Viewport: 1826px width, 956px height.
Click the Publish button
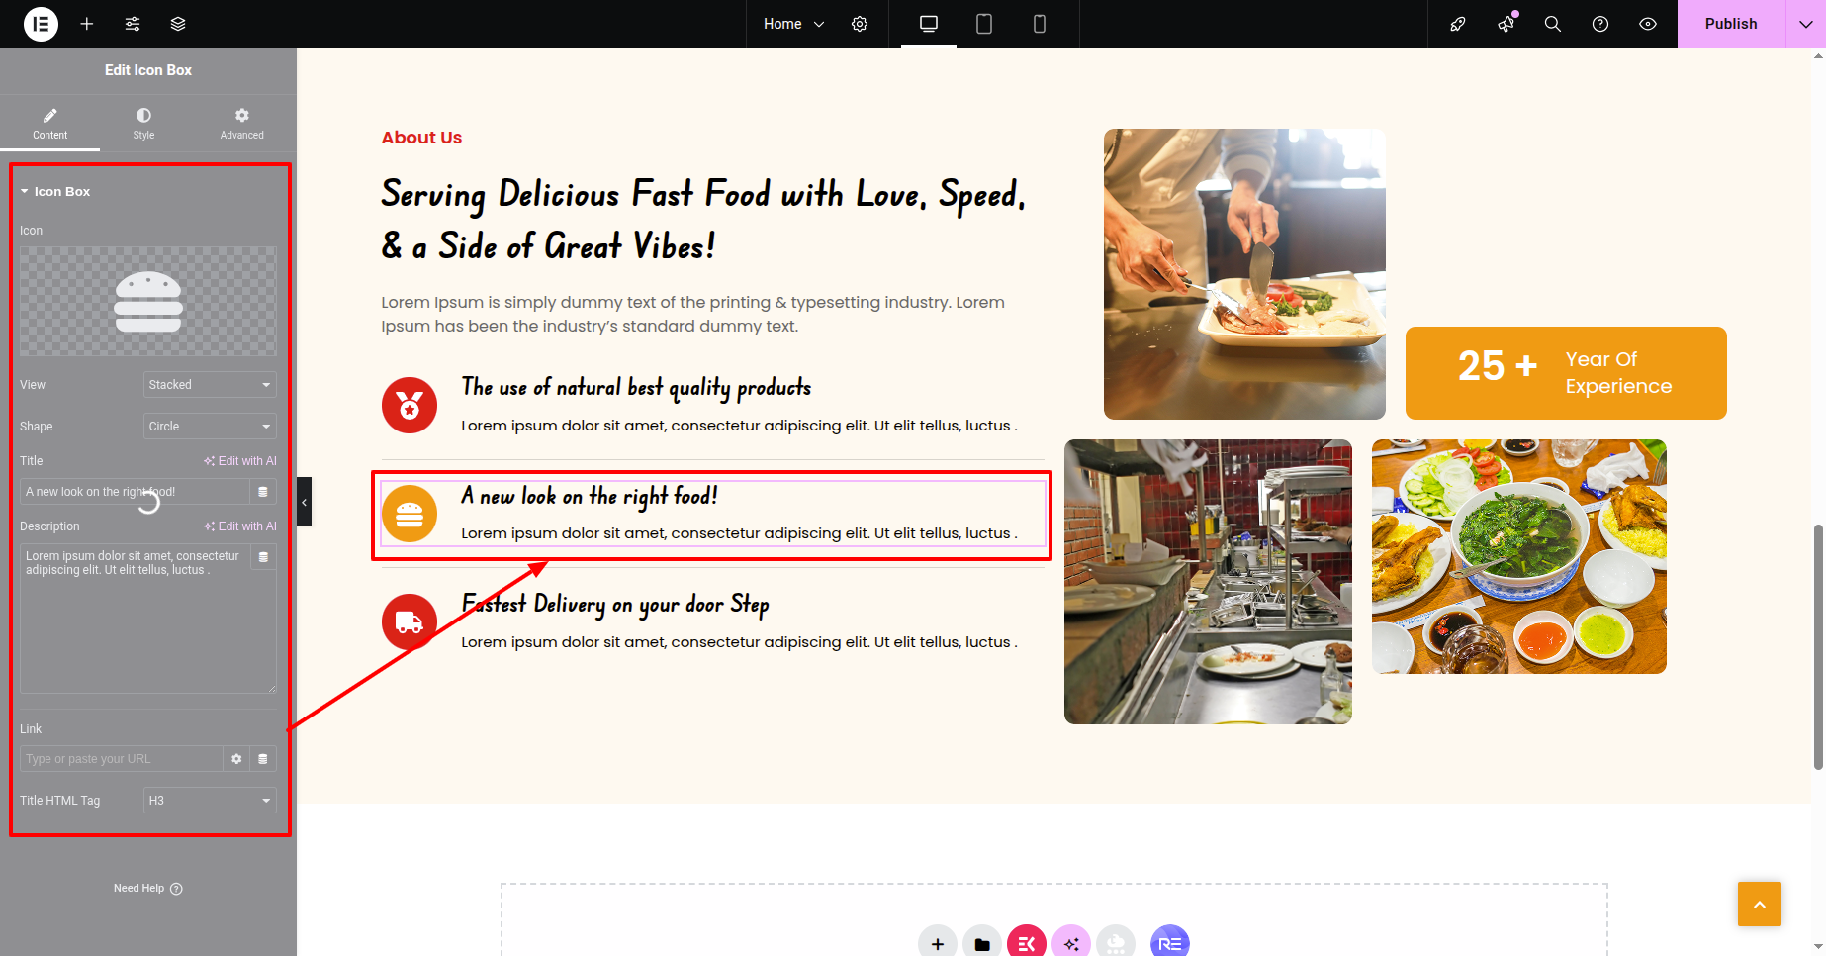pyautogui.click(x=1731, y=24)
